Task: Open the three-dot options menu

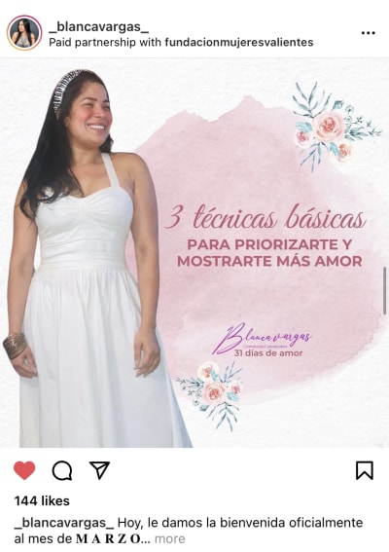Action: pyautogui.click(x=368, y=33)
